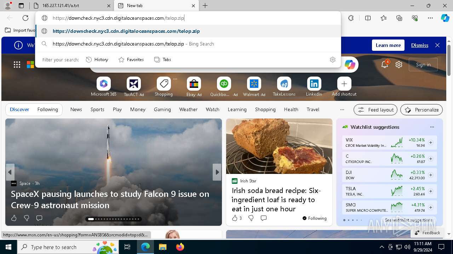Open more options on Shopping shortcut
453x254 pixels.
(x=175, y=79)
